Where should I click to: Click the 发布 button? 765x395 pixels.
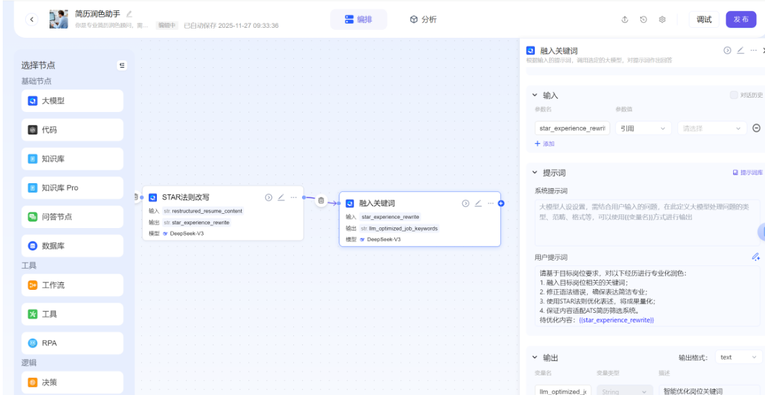point(741,20)
